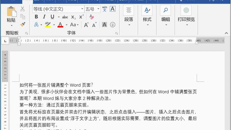Open Clipboard pane launcher
The width and height of the screenshot is (231, 130).
tap(27, 33)
